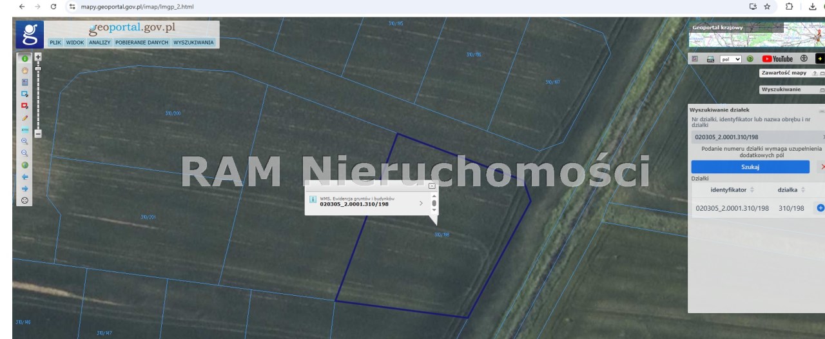Open the pol language dropdown
Viewport: 825px width, 339px height.
click(730, 59)
